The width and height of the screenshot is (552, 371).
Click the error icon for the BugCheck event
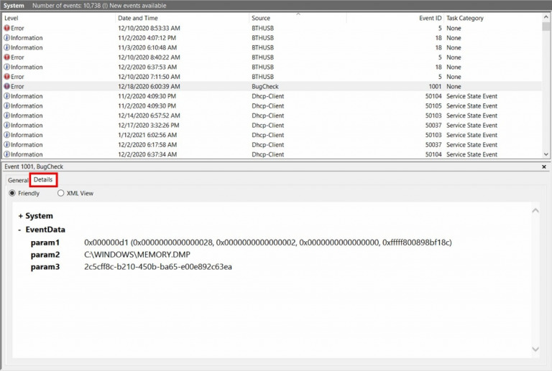[6, 86]
